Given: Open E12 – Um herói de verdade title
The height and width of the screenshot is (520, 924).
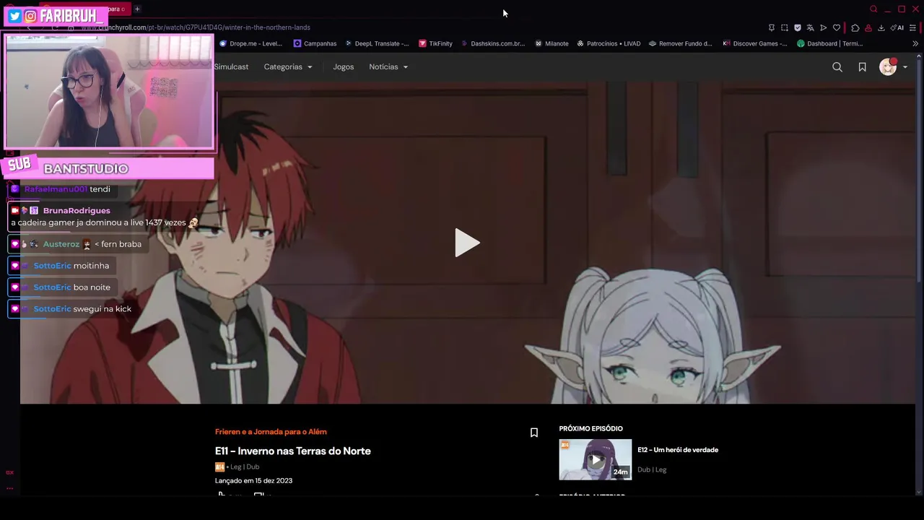Looking at the screenshot, I should (678, 450).
